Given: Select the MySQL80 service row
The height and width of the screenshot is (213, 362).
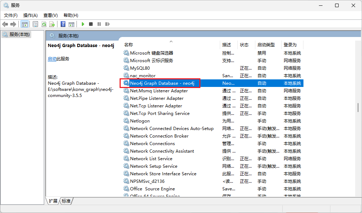Looking at the screenshot, I should pyautogui.click(x=213, y=68).
